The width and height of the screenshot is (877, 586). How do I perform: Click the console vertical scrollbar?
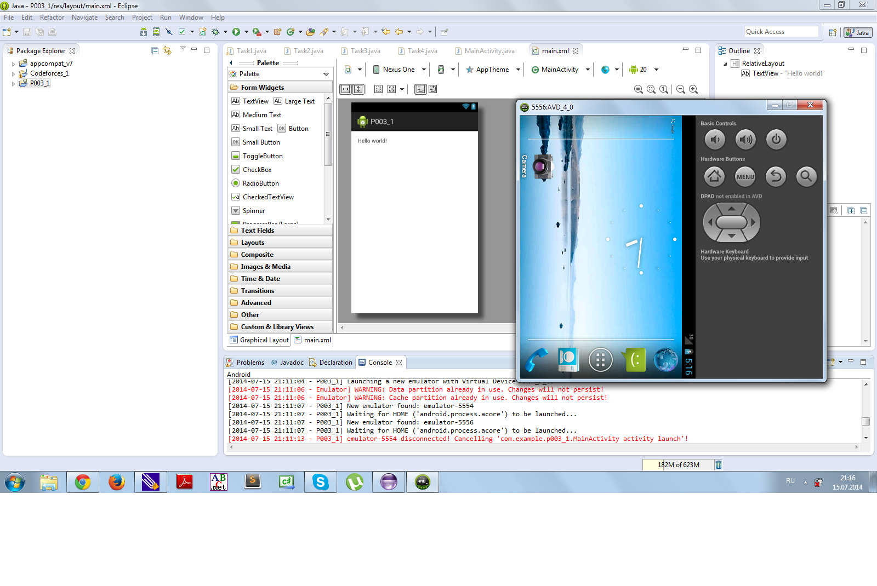pyautogui.click(x=866, y=411)
